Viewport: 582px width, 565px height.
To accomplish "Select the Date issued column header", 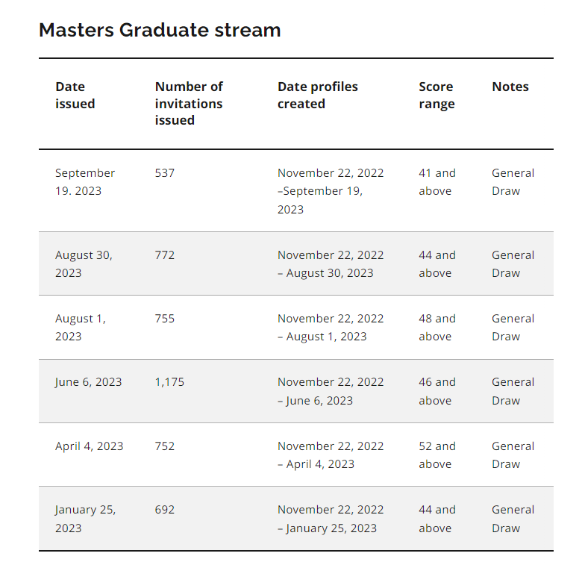I will 75,95.
